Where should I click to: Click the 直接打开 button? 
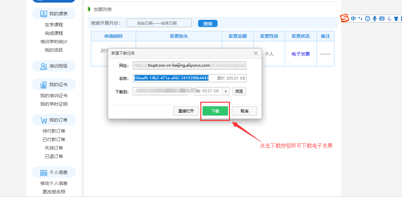(186, 111)
